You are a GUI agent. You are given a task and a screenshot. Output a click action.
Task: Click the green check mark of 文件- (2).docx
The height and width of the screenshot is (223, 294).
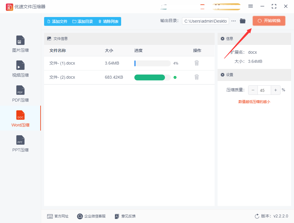[x=175, y=77]
